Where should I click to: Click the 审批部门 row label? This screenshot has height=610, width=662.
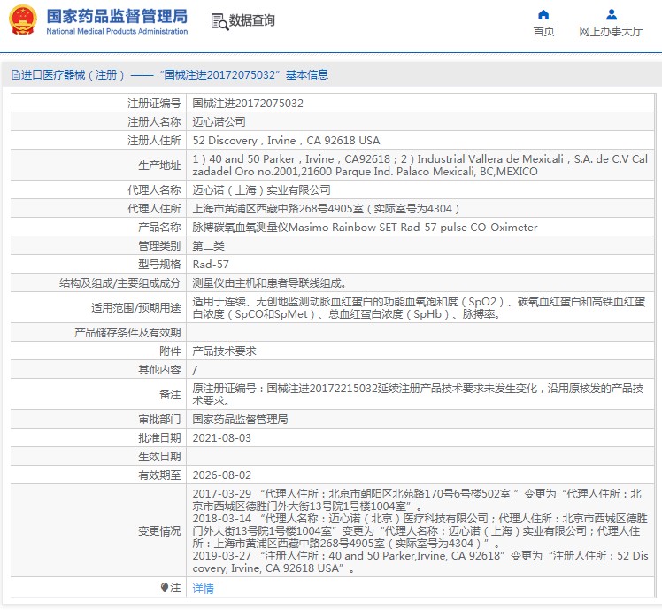(159, 420)
